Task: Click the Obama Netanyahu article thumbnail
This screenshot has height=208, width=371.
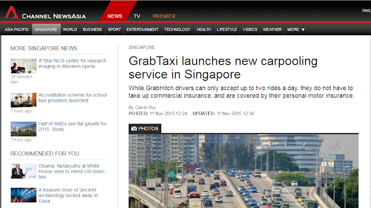Action: click(x=23, y=171)
